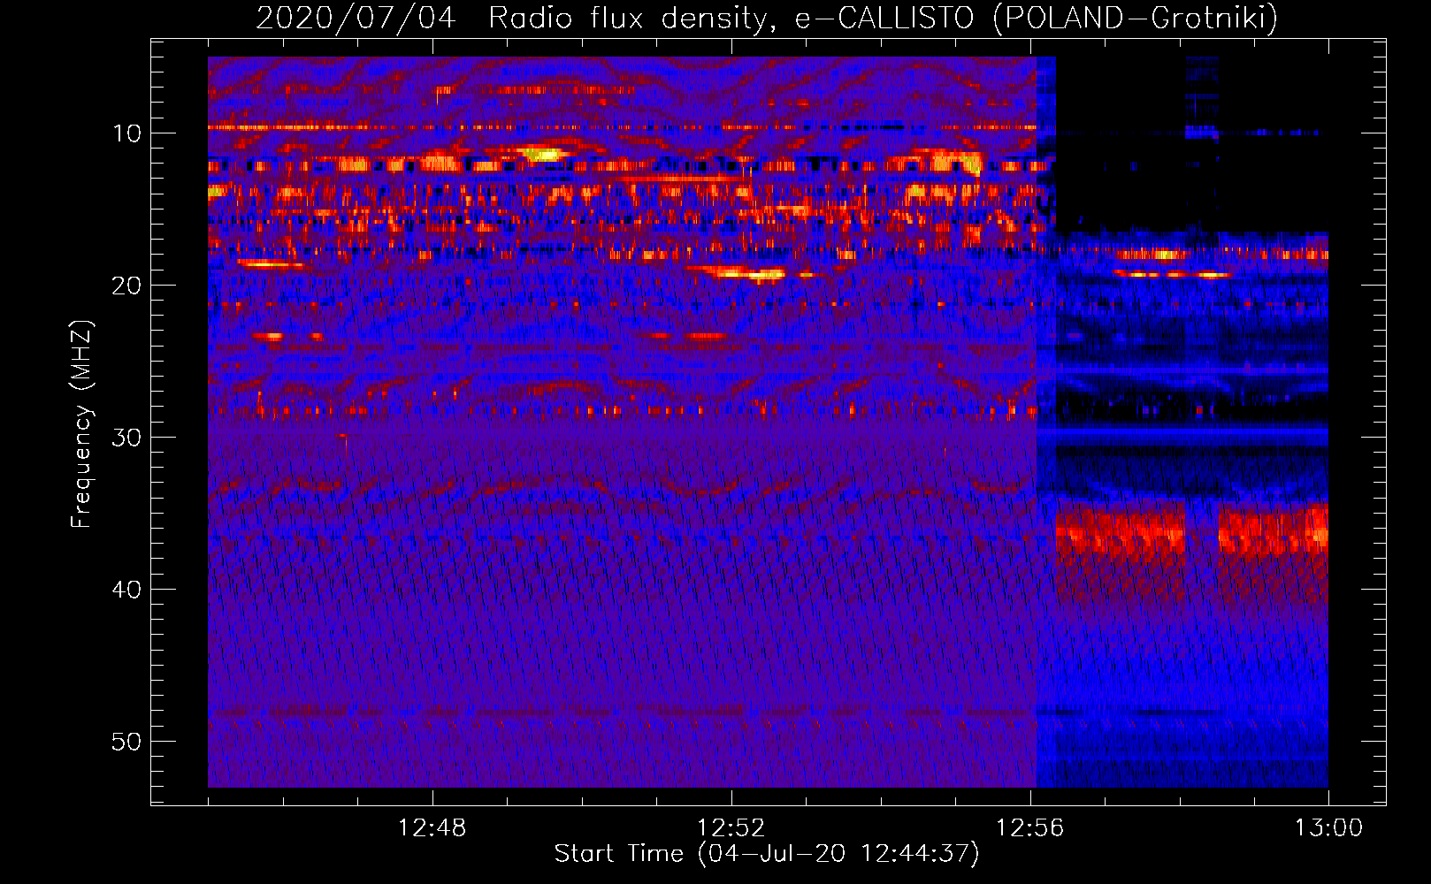Click the plot title "Radio flux density, e-CALLISTO (POLAND-Grotniki)"

click(883, 18)
